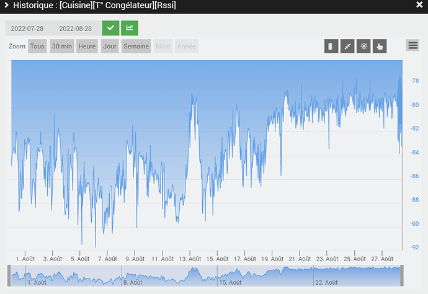Click the Historique dialog title text
428x294 pixels.
94,5
